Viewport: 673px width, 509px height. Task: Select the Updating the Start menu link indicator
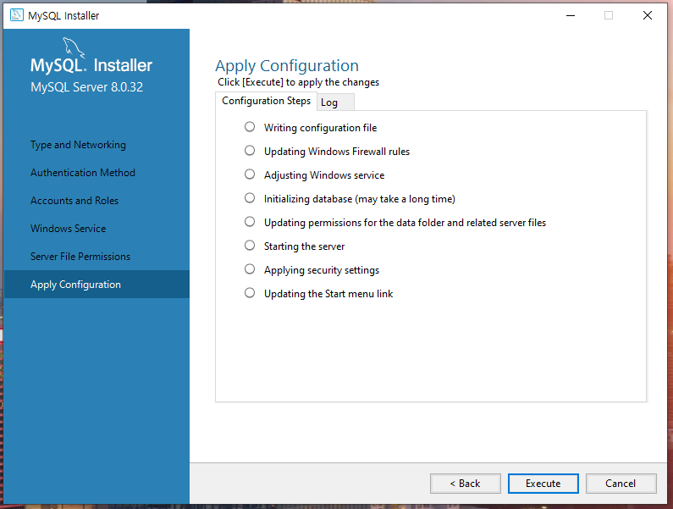(x=250, y=292)
